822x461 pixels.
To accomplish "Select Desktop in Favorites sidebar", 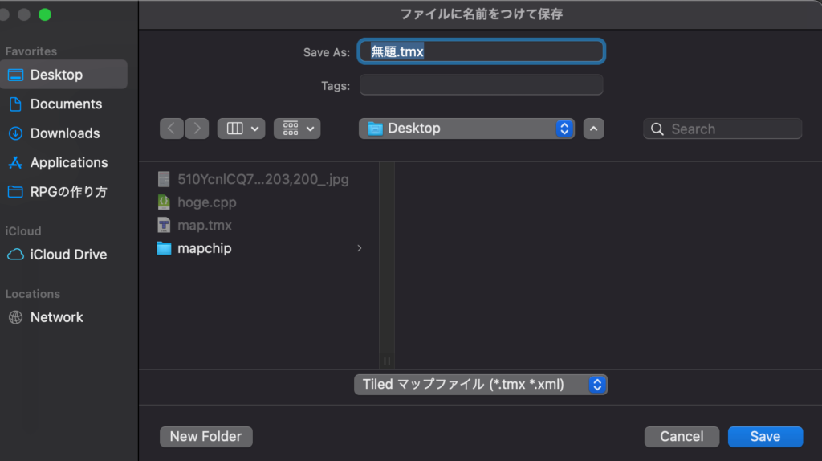I will [x=63, y=75].
